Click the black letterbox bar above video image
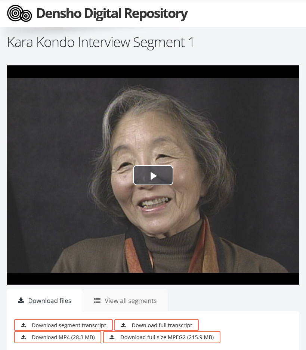 153,71
